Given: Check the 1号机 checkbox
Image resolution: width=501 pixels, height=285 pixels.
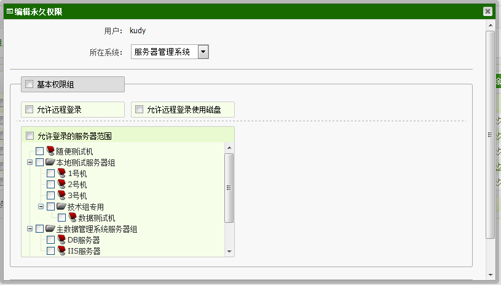Looking at the screenshot, I should tap(51, 174).
